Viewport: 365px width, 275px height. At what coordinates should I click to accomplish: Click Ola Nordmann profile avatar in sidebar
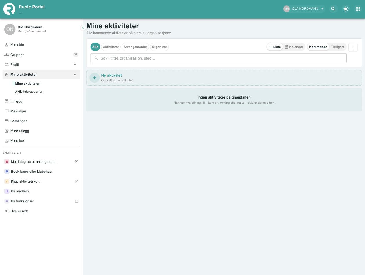10,29
